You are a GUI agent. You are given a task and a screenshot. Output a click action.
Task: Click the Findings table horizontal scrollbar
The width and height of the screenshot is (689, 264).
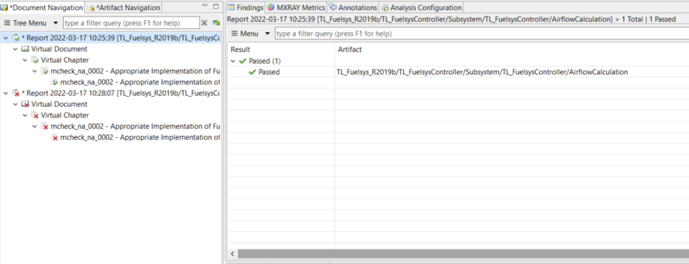pyautogui.click(x=463, y=254)
